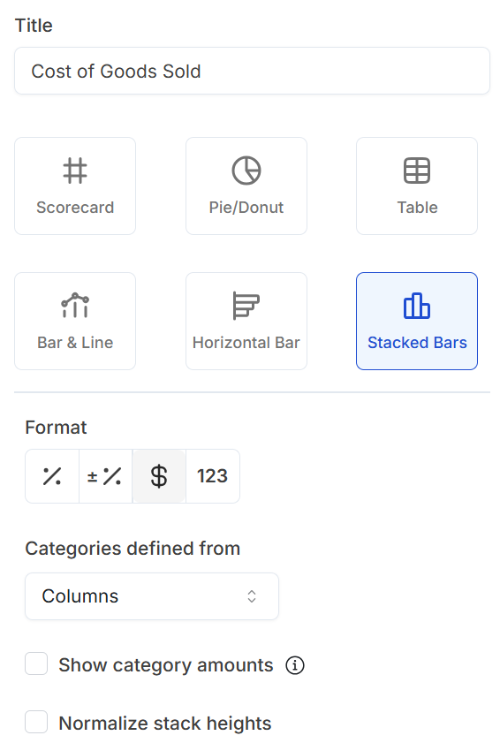Click the Normalize stack heights label
The height and width of the screenshot is (743, 500).
coord(165,724)
